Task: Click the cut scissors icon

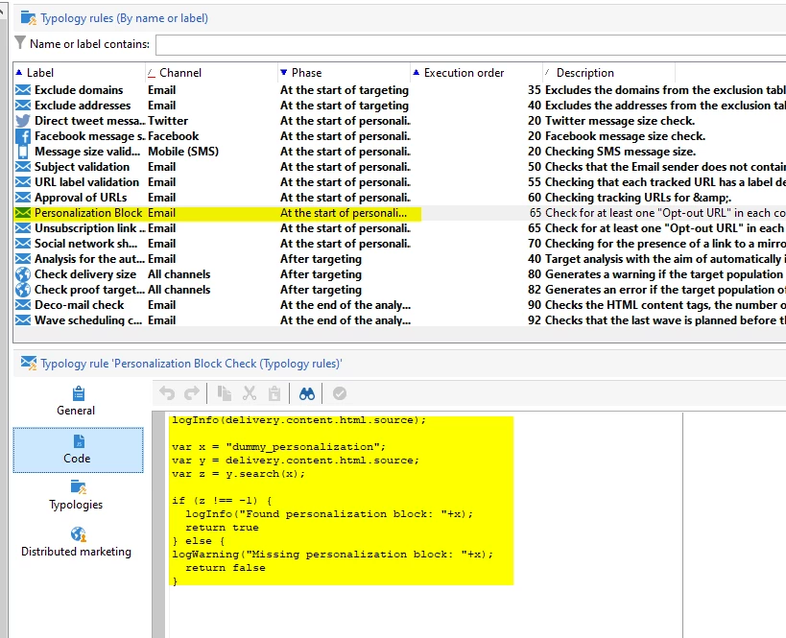Action: pyautogui.click(x=250, y=393)
